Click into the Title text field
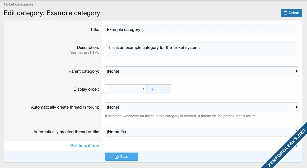The height and width of the screenshot is (168, 307). pyautogui.click(x=202, y=30)
